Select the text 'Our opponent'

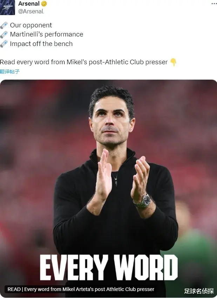click(31, 25)
